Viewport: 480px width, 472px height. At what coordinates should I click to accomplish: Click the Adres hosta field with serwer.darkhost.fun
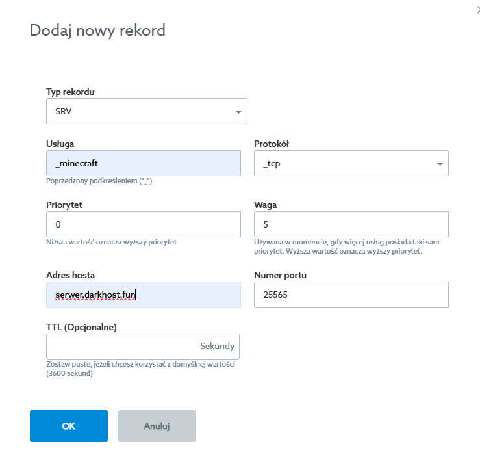(x=144, y=295)
